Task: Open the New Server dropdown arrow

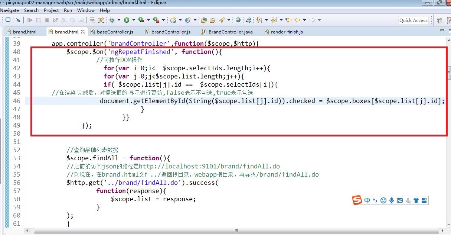Action: tap(180, 20)
